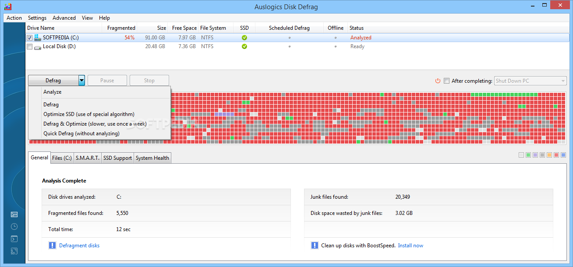Open the View menu
The height and width of the screenshot is (267, 573).
87,18
